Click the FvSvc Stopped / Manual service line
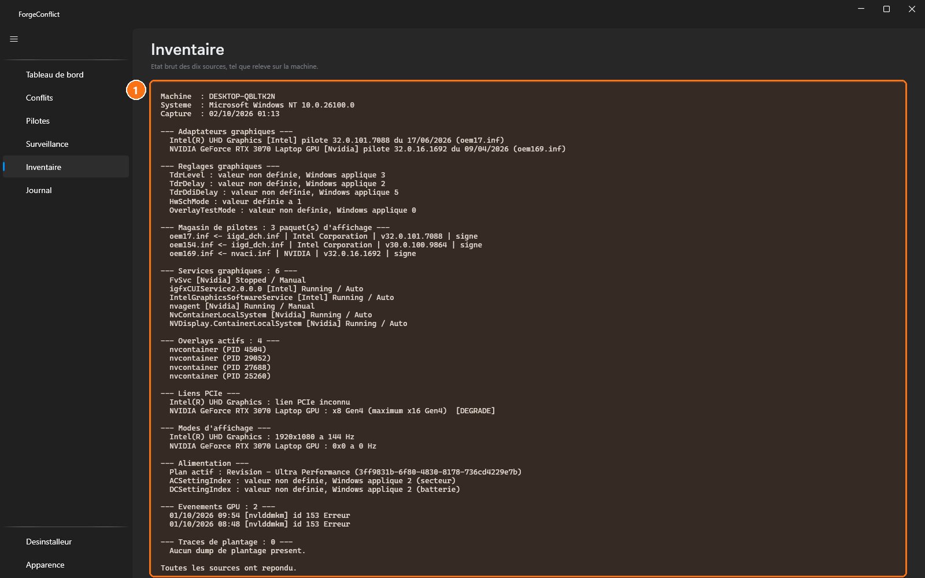This screenshot has height=578, width=925. click(238, 280)
